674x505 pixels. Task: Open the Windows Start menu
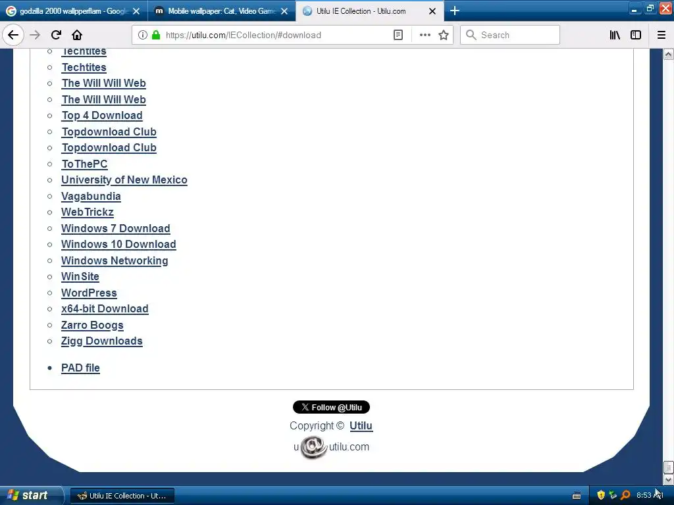point(31,495)
